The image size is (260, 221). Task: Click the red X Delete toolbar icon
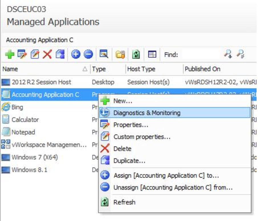point(47,54)
